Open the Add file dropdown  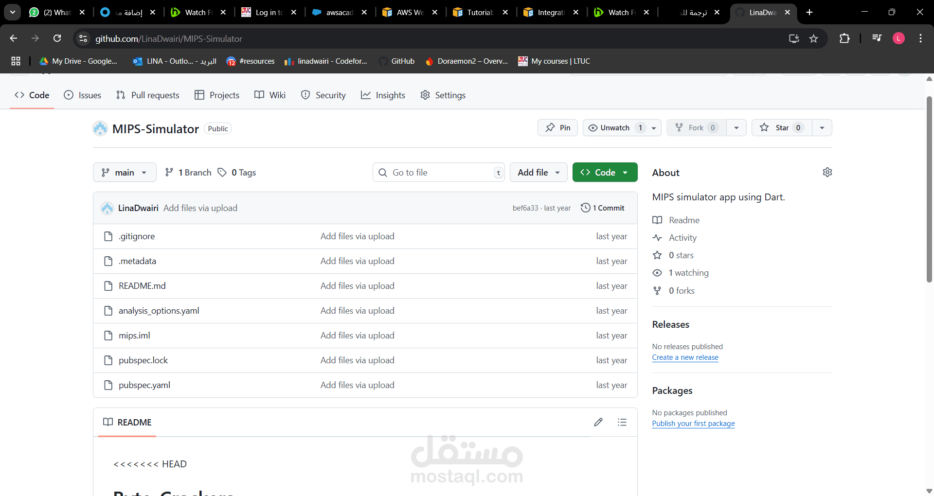point(539,173)
